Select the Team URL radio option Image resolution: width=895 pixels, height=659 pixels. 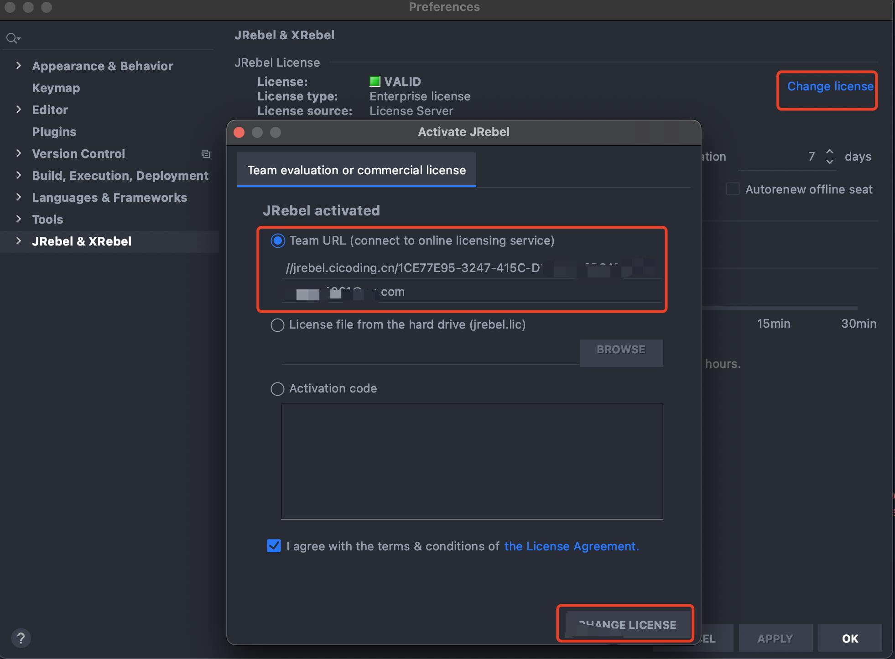click(x=278, y=241)
